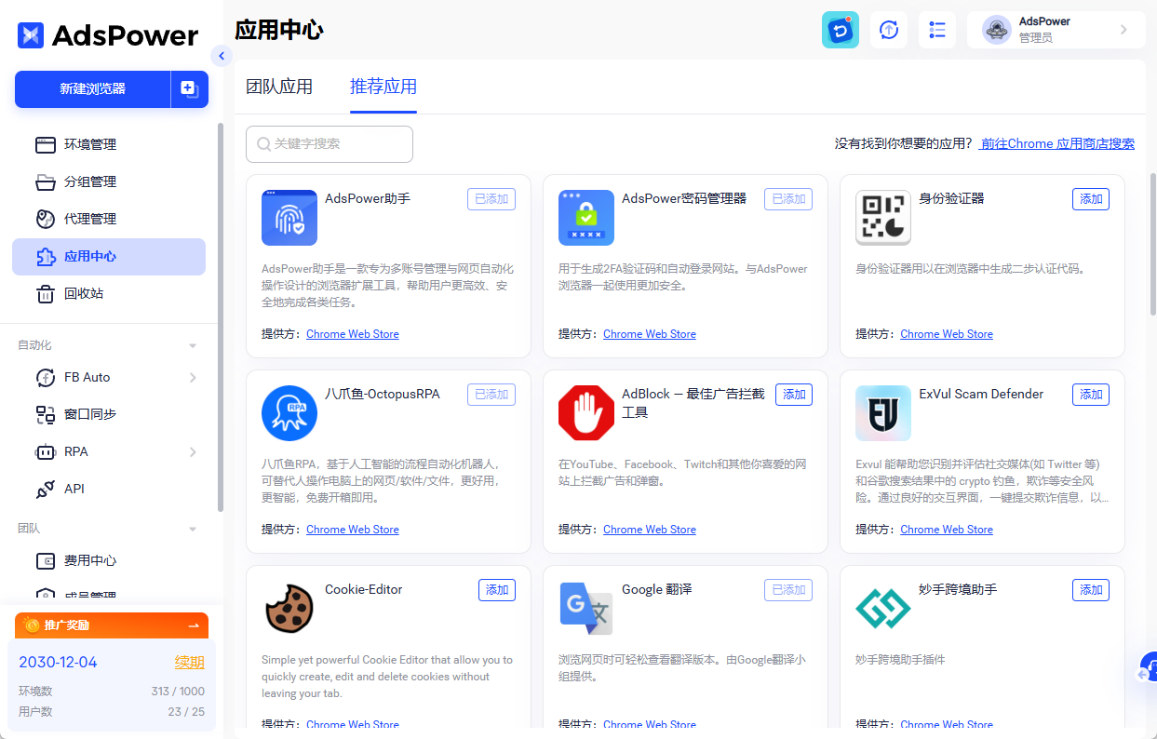Click the 窗口同步 icon

pyautogui.click(x=46, y=414)
